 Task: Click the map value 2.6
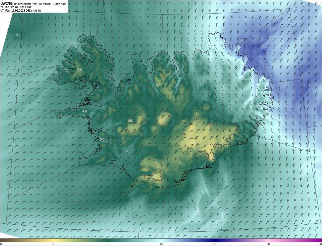pos(130,121)
